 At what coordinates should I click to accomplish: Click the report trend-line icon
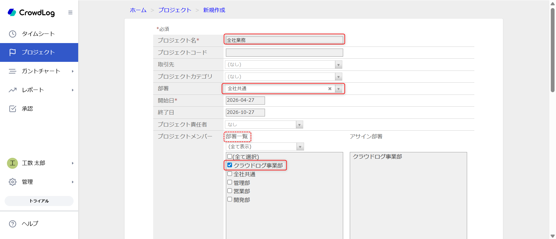click(x=12, y=90)
